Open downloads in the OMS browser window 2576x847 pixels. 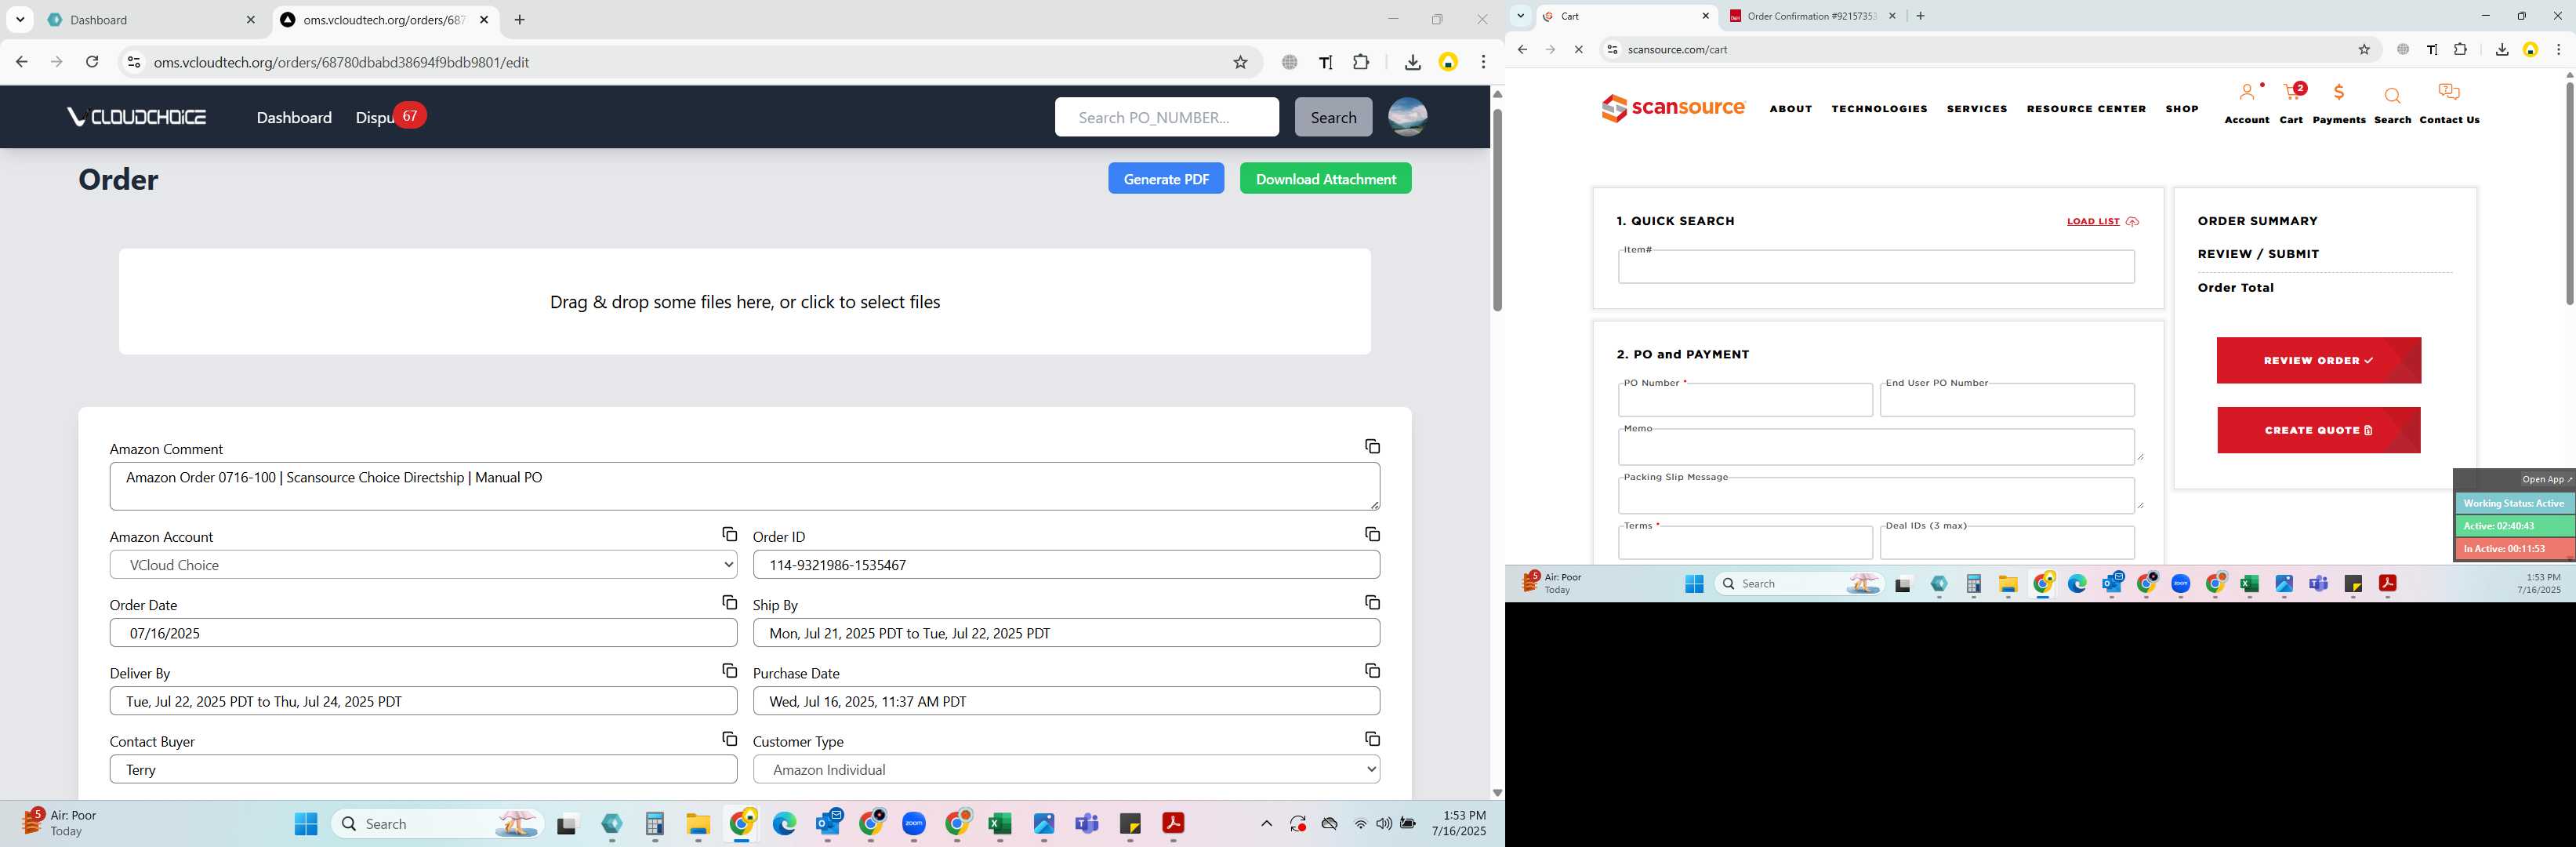1412,62
